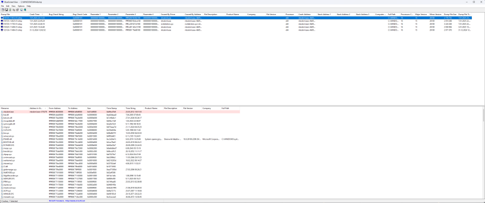Click the Copy Selected Items toolbar icon
Screen dimensions: 485x203
point(13,10)
